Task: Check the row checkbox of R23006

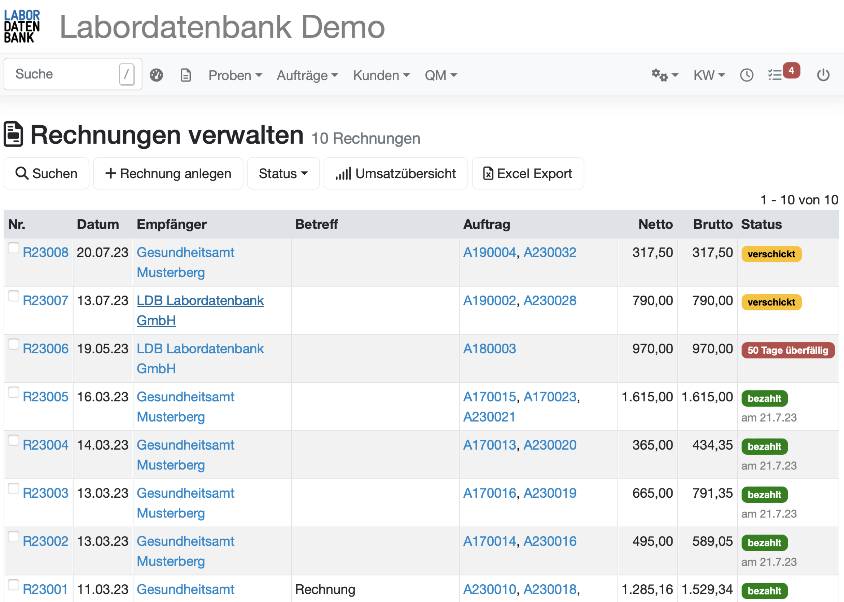Action: [14, 344]
